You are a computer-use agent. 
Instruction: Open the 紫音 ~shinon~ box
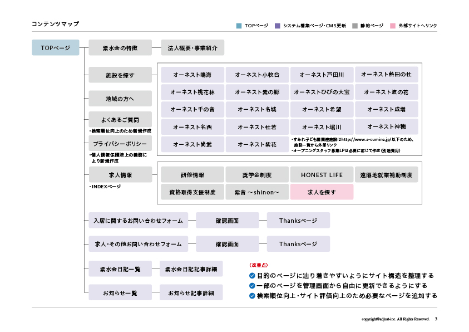[257, 192]
